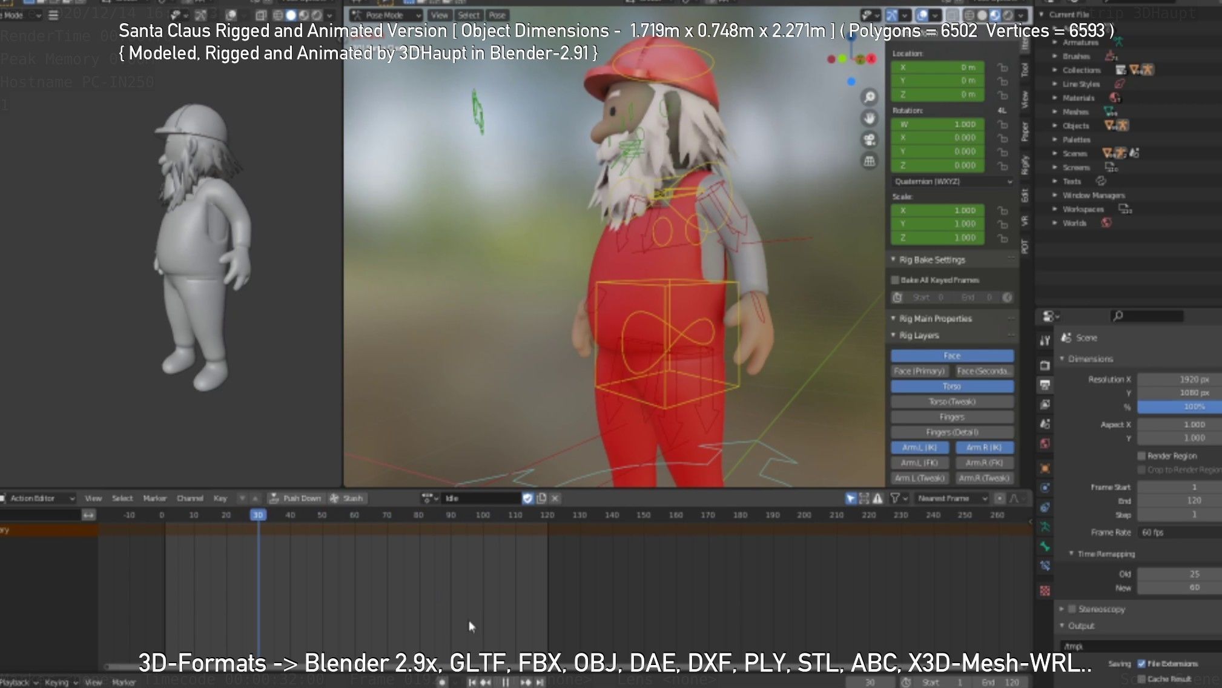Open Action Editor Channel menu

click(190, 498)
